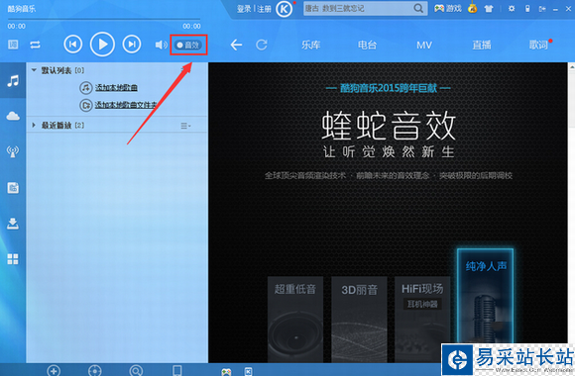Click the small X box icon in bottom bar
This screenshot has width=575, height=376.
[248, 372]
